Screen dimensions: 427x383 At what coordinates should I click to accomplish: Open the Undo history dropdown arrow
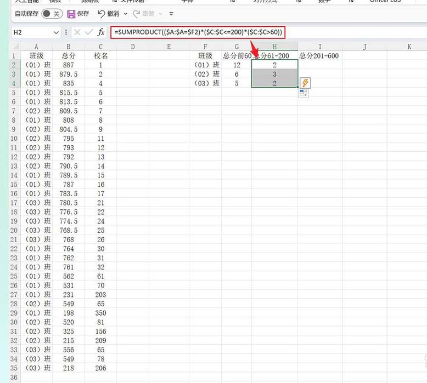[126, 14]
